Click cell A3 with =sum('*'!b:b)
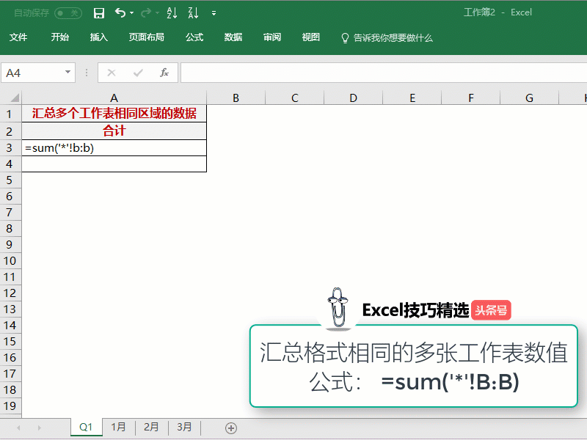Viewport: 587px width, 440px height. click(x=114, y=148)
